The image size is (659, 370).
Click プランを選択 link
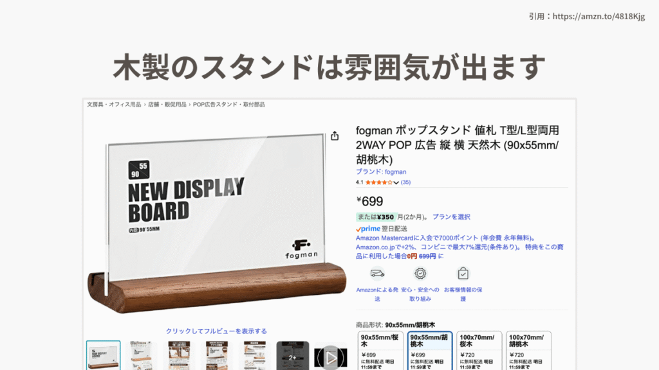click(451, 217)
